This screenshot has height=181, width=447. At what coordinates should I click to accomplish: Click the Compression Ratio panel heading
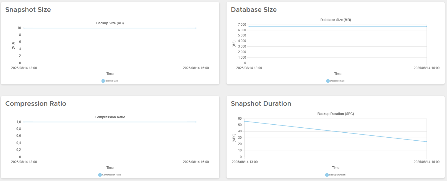point(36,104)
